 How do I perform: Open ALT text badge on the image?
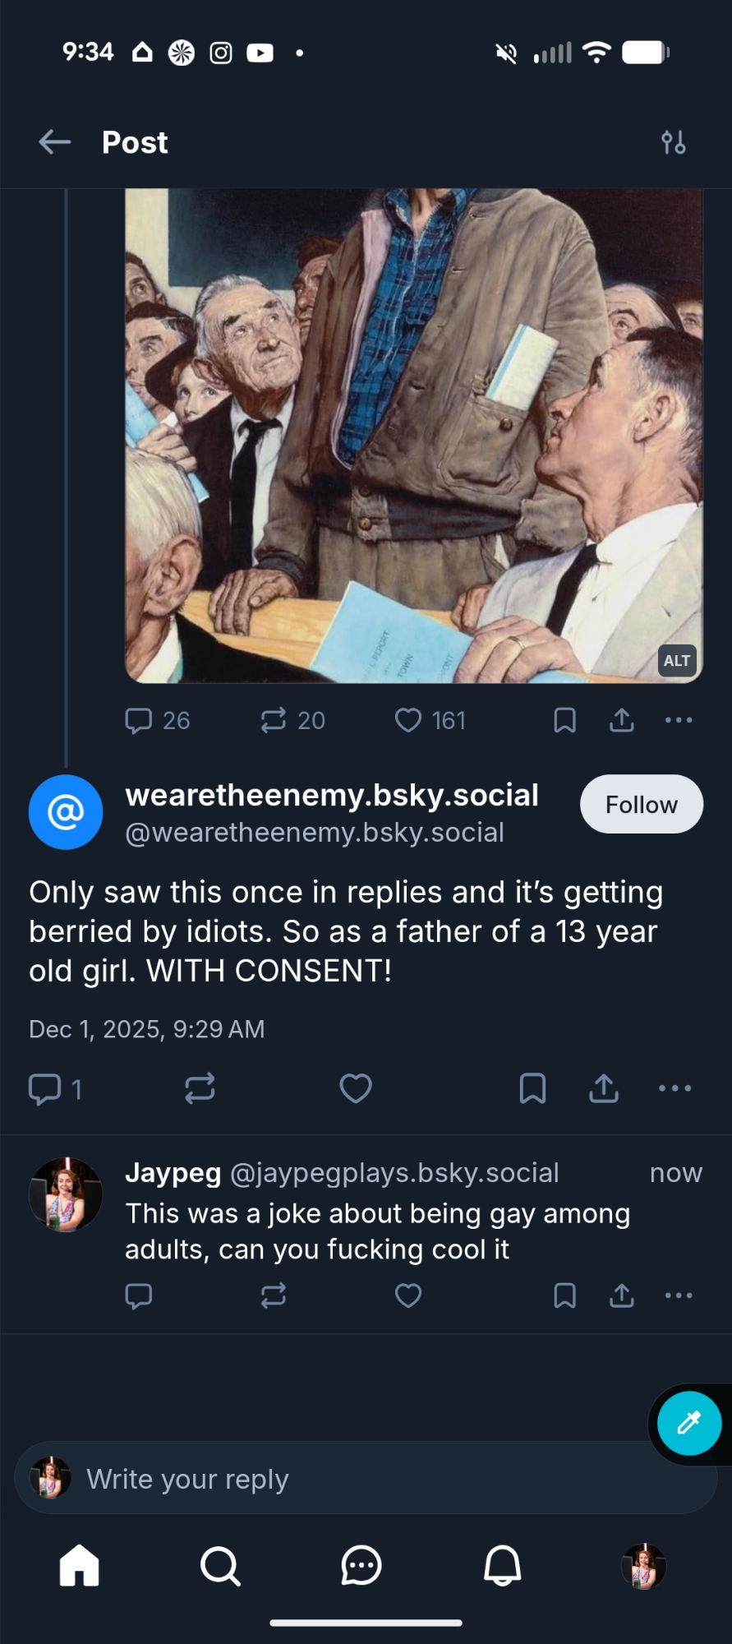click(x=677, y=661)
